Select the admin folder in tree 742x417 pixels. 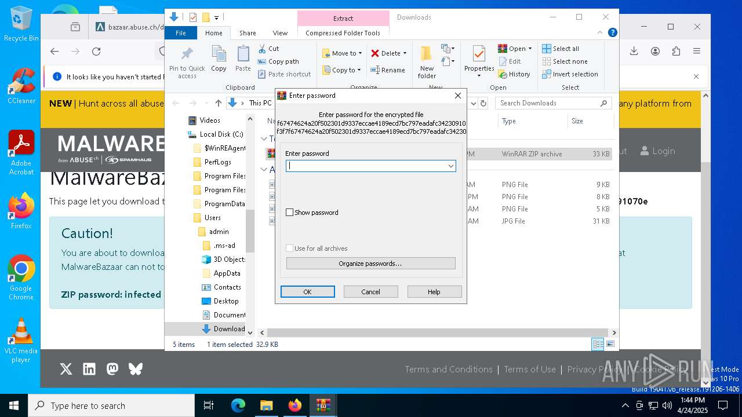[219, 232]
